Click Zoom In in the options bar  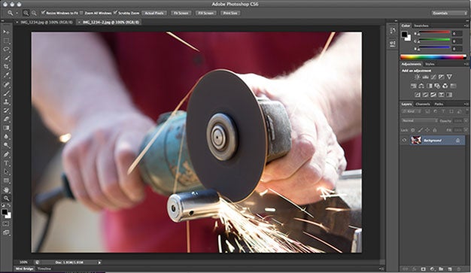click(26, 13)
